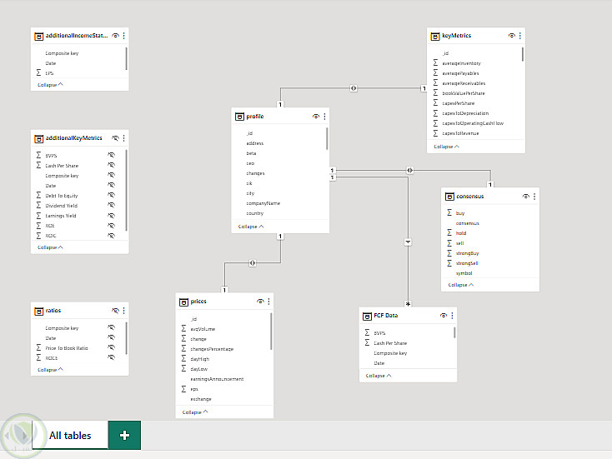
Task: Click the ratios table header icon
Action: click(38, 311)
